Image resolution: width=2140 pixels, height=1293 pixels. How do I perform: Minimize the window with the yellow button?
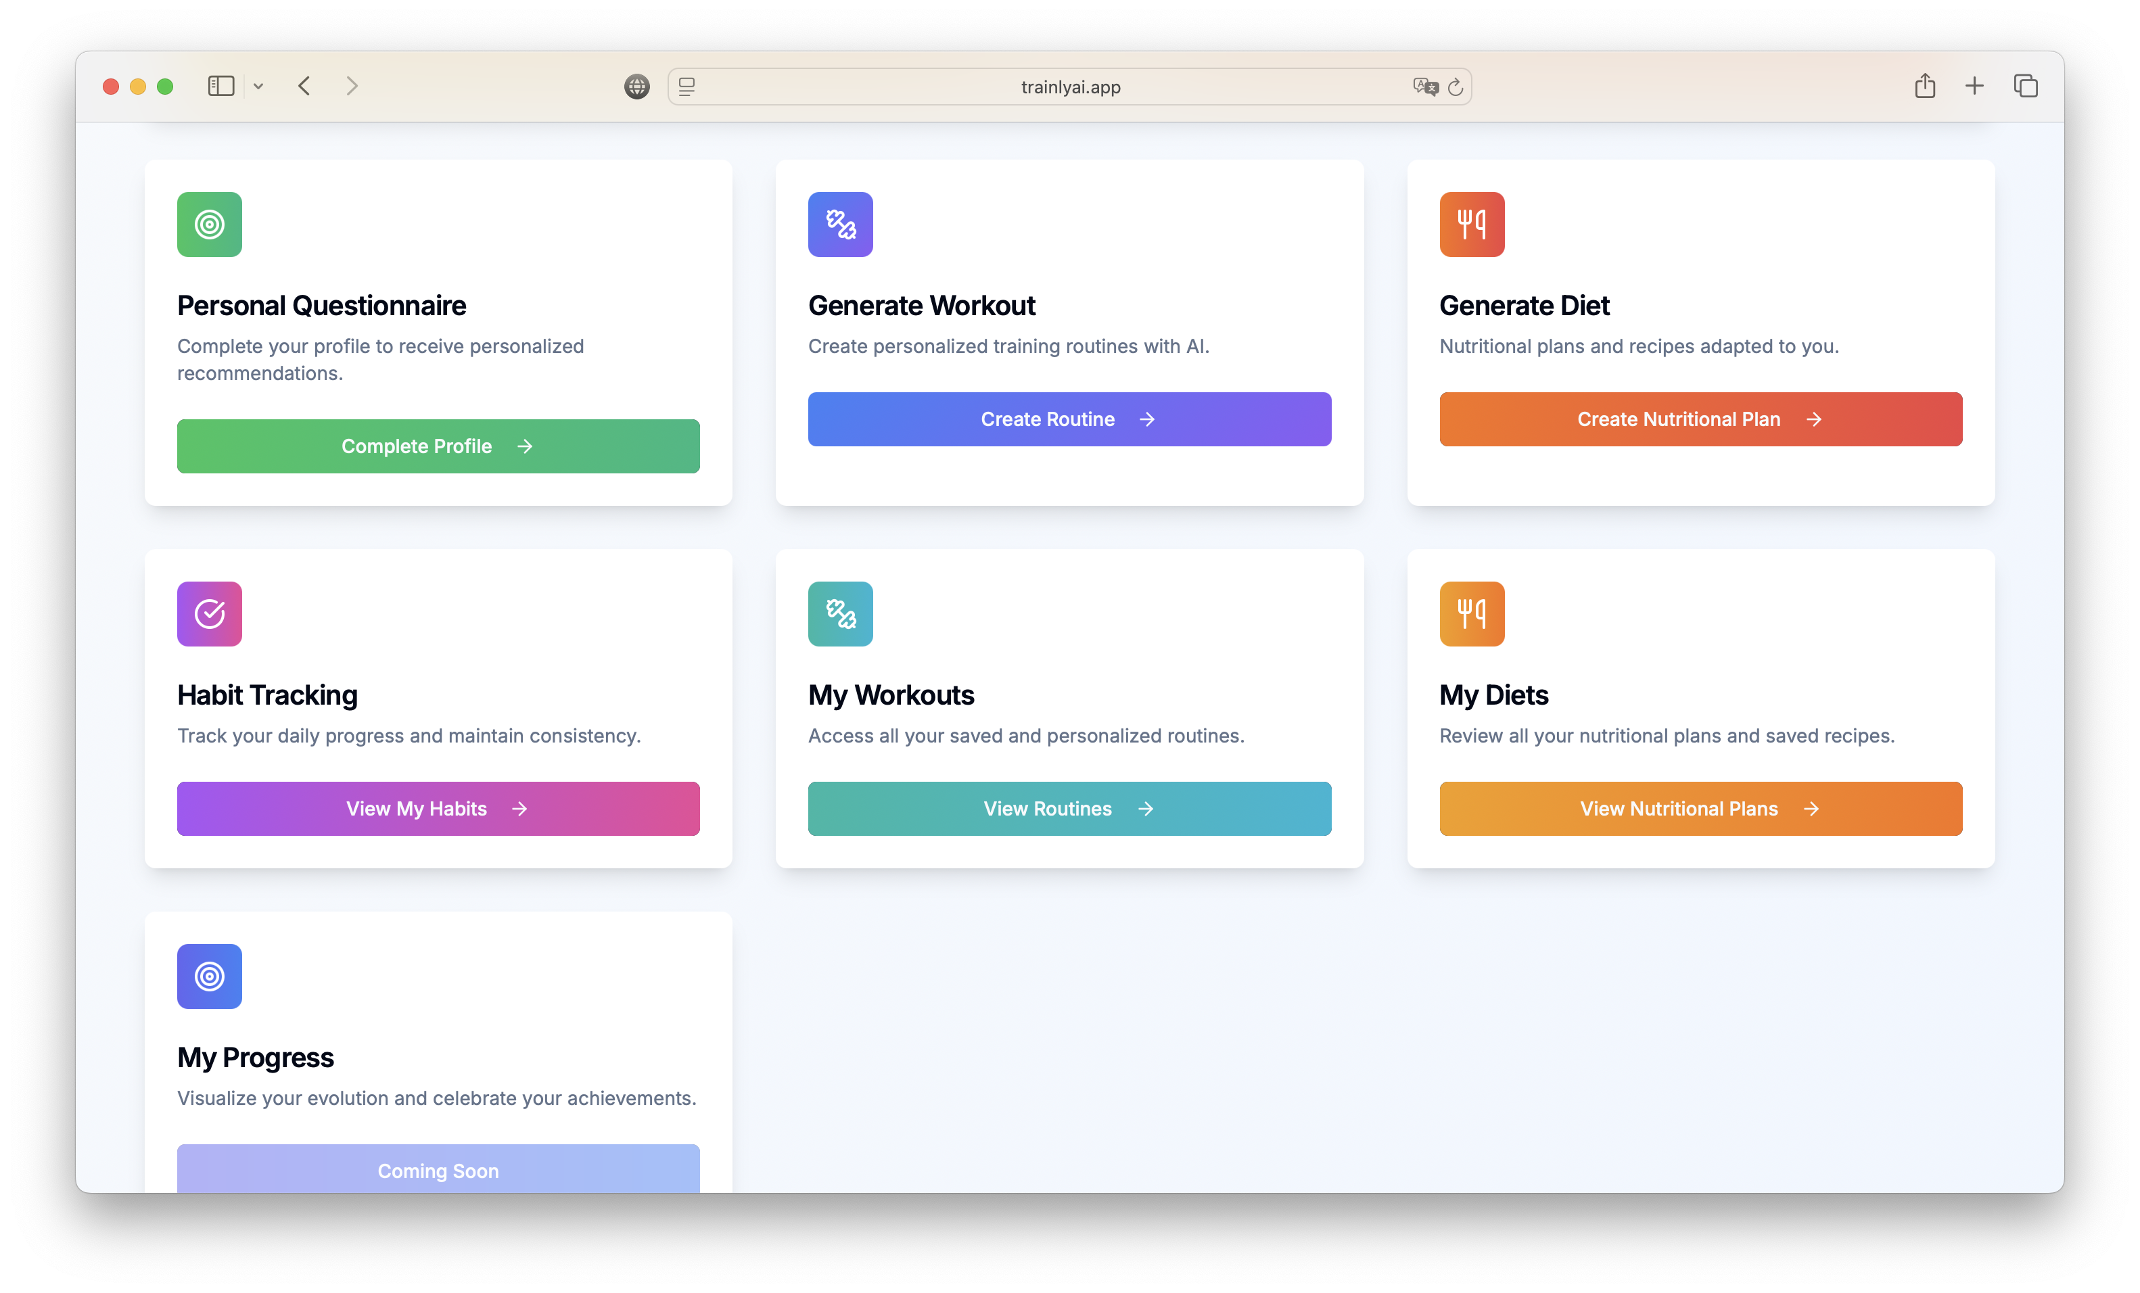137,86
